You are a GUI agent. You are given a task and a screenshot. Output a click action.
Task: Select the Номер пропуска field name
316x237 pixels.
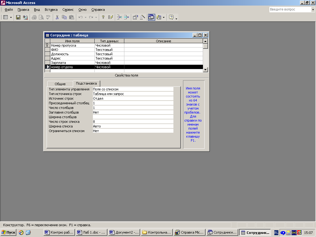pyautogui.click(x=72, y=45)
